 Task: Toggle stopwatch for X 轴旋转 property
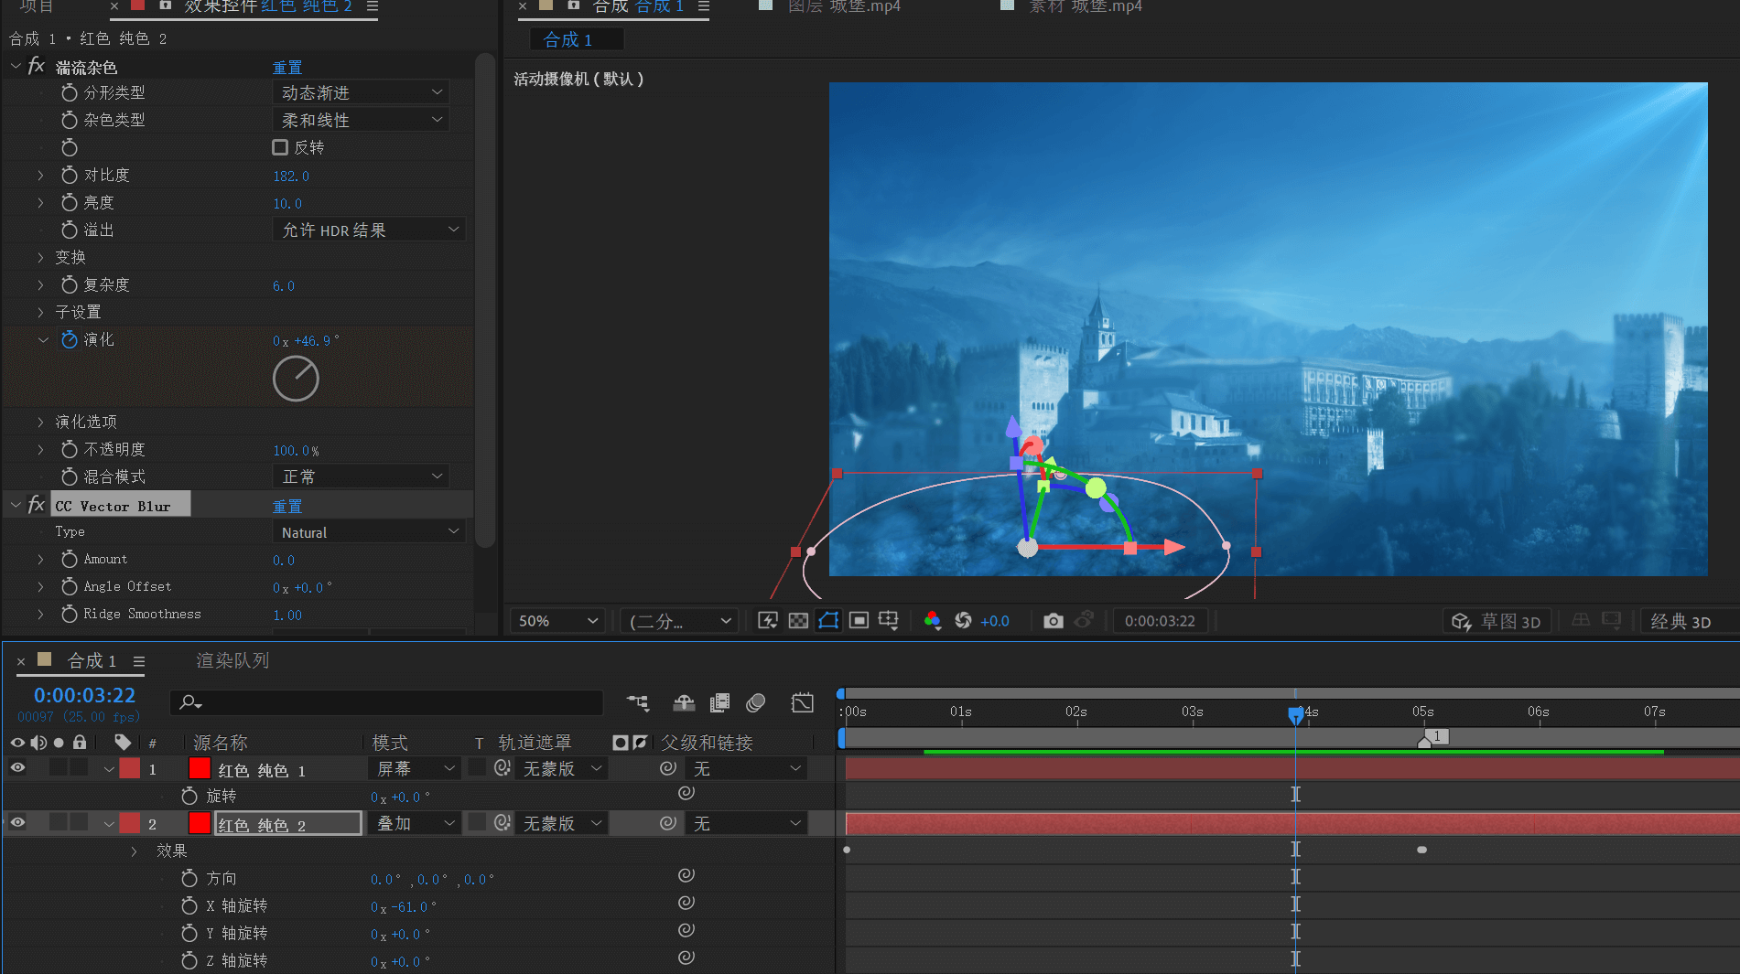189,905
